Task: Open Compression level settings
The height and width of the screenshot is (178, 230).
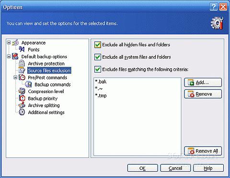Action: point(46,92)
